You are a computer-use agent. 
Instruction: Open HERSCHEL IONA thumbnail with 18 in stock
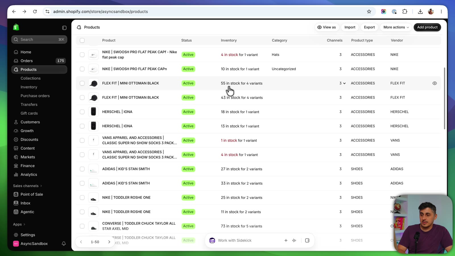tap(93, 112)
